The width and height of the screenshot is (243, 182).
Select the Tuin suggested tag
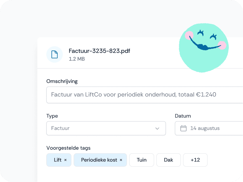coord(141,160)
